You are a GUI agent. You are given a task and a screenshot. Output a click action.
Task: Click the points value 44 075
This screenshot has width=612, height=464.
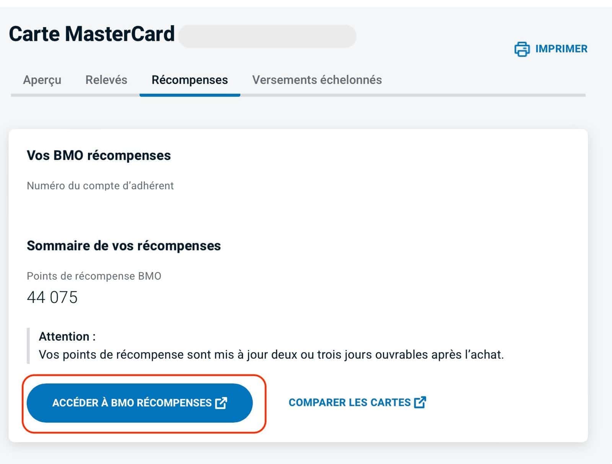point(52,298)
